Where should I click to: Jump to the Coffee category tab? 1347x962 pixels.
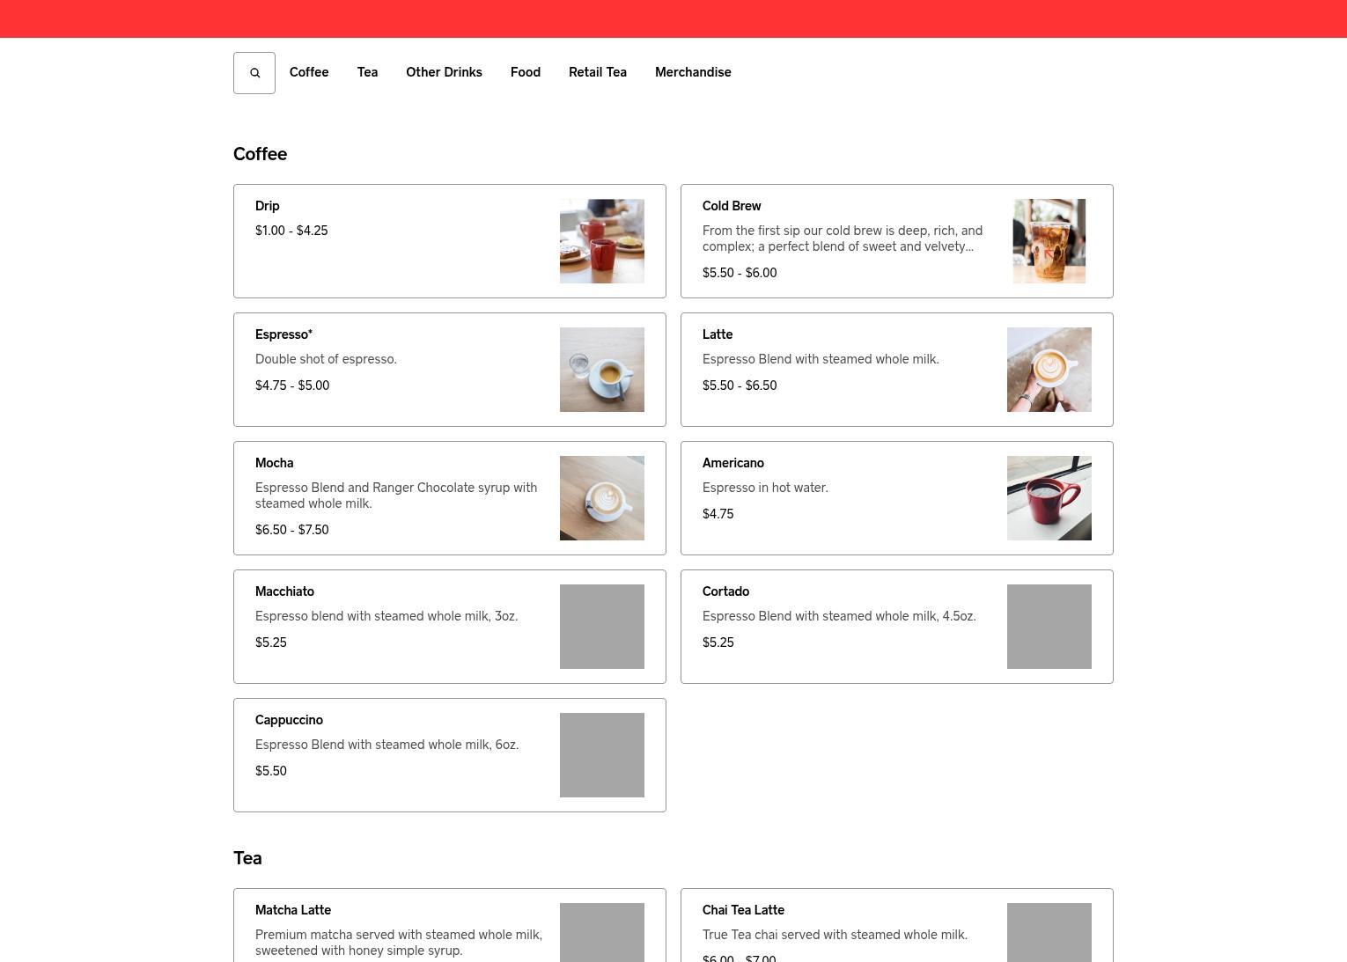[x=309, y=72]
